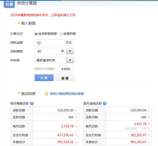Click the 计算 button
The width and height of the screenshot is (158, 146).
click(x=44, y=78)
